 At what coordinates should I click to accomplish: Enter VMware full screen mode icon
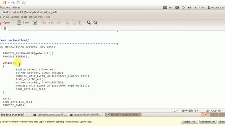18,2
